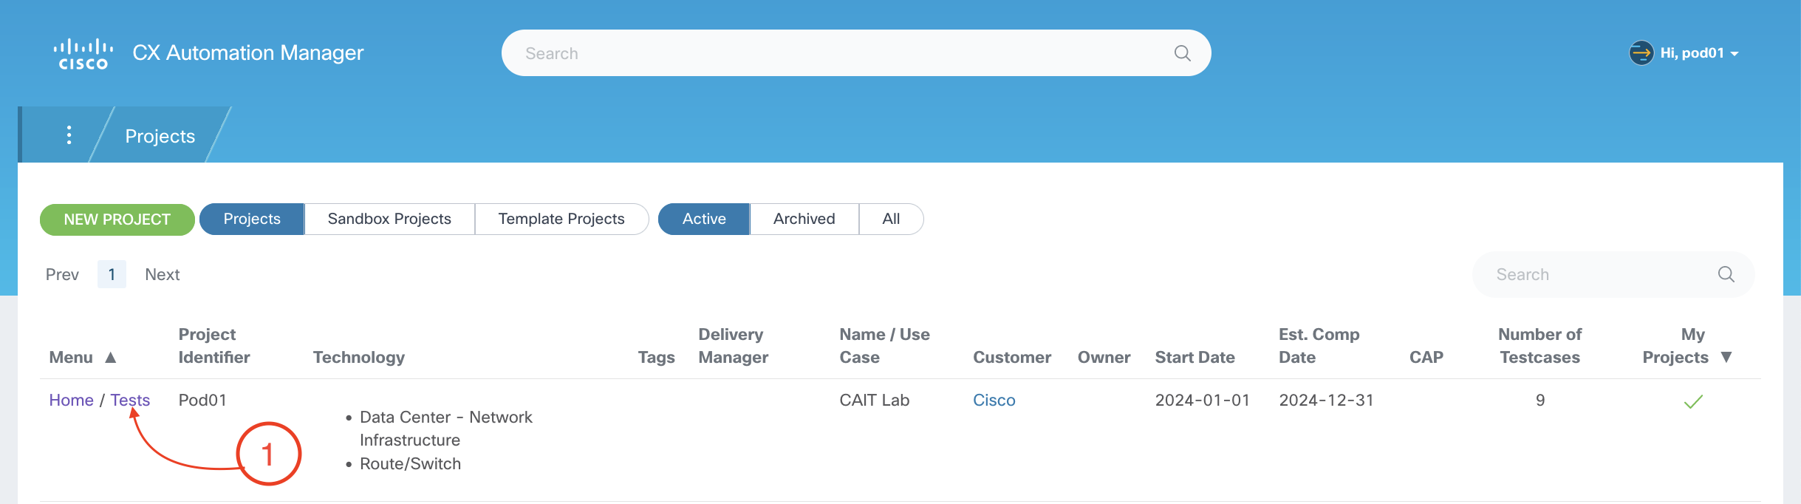Sort ascending with Menu column arrow

111,358
